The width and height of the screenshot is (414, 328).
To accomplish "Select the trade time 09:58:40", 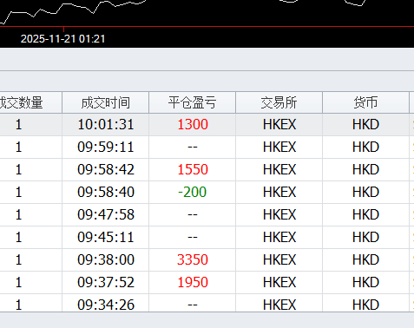I will [106, 192].
